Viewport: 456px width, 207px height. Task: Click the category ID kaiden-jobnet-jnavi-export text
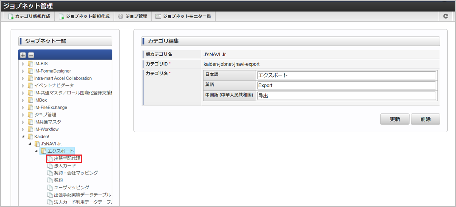232,64
